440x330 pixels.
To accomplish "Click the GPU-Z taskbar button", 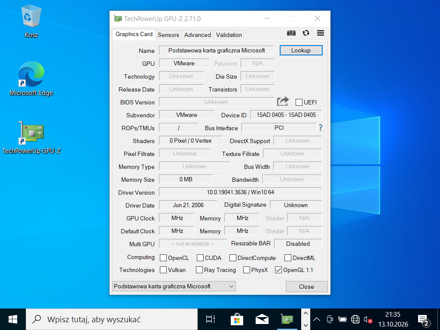I will click(287, 319).
